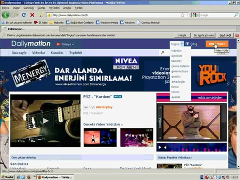Play the Nokia ad video player

pyautogui.click(x=160, y=147)
